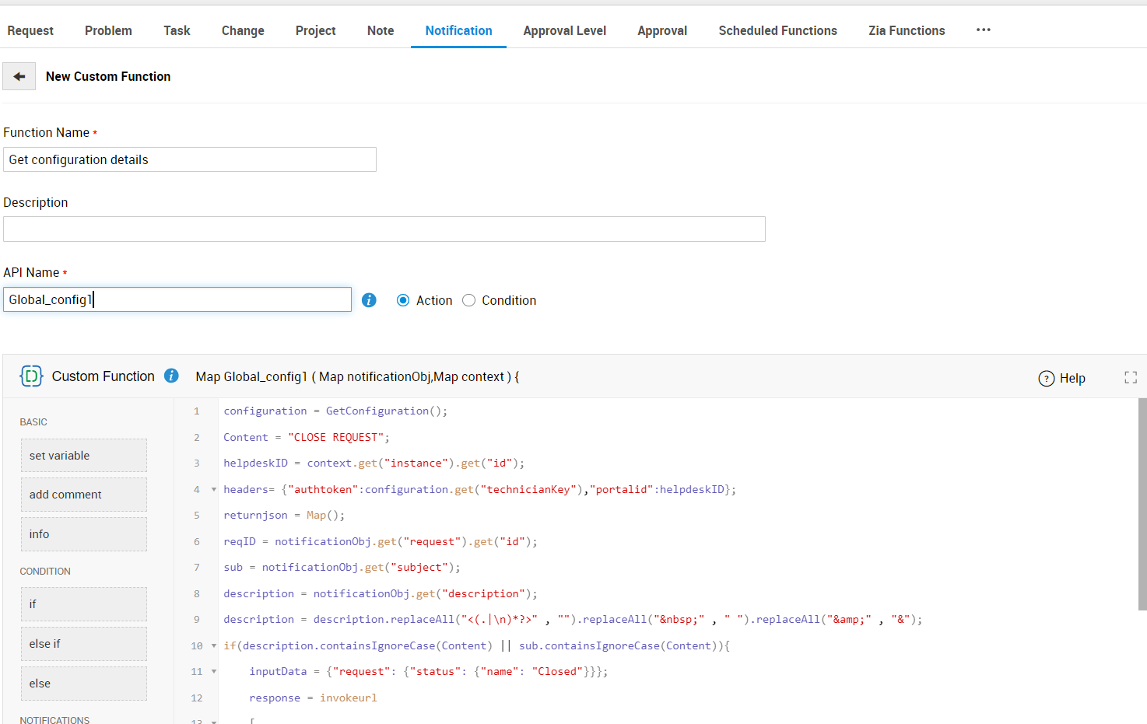Expand code editor to fullscreen
Screen dimensions: 1147x724
pos(1131,377)
